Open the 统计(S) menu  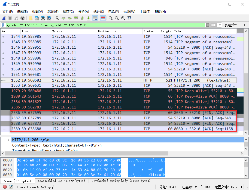99,12
